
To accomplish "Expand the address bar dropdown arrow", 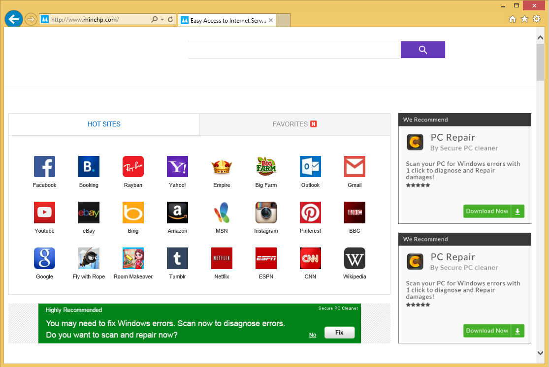I will coord(162,20).
